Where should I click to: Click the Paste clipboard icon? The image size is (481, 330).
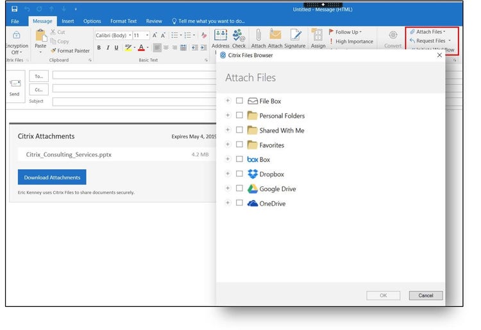tap(40, 35)
